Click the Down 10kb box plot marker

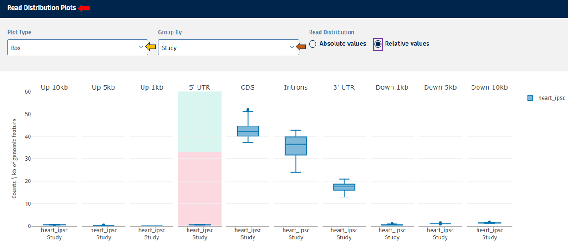(x=489, y=222)
